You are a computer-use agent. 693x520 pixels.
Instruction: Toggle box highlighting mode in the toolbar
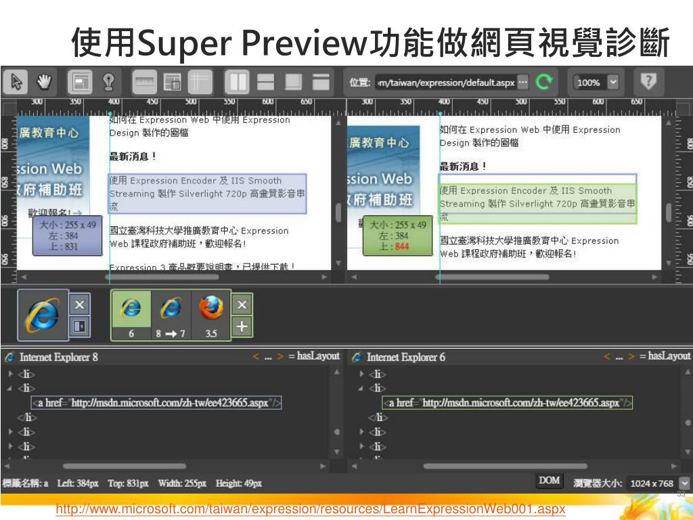pos(80,82)
